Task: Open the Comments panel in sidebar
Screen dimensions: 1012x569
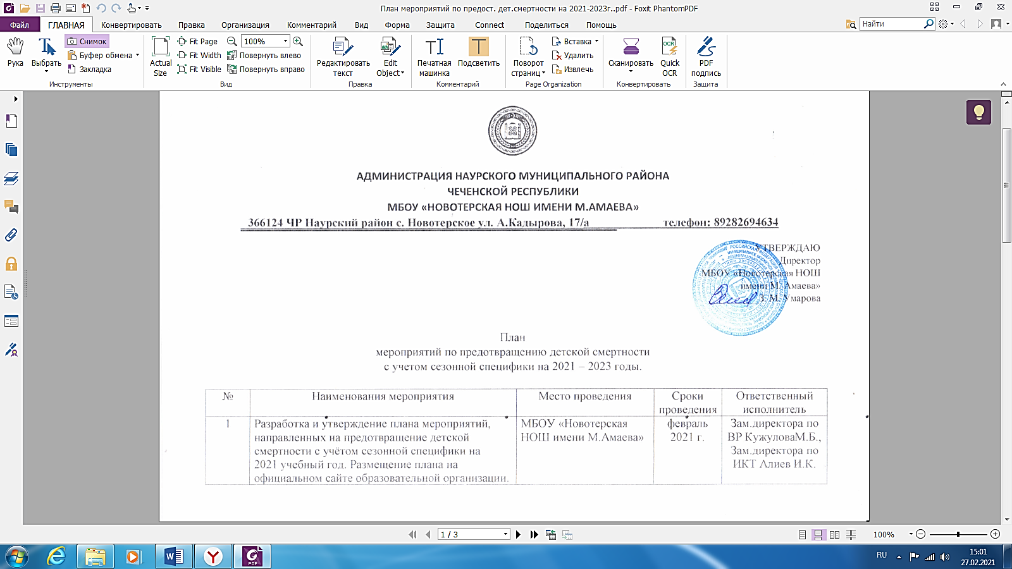Action: (x=11, y=207)
